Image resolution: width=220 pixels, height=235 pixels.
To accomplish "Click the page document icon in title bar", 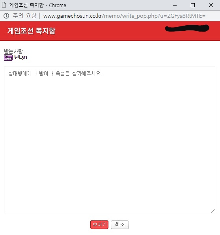I will (4, 5).
